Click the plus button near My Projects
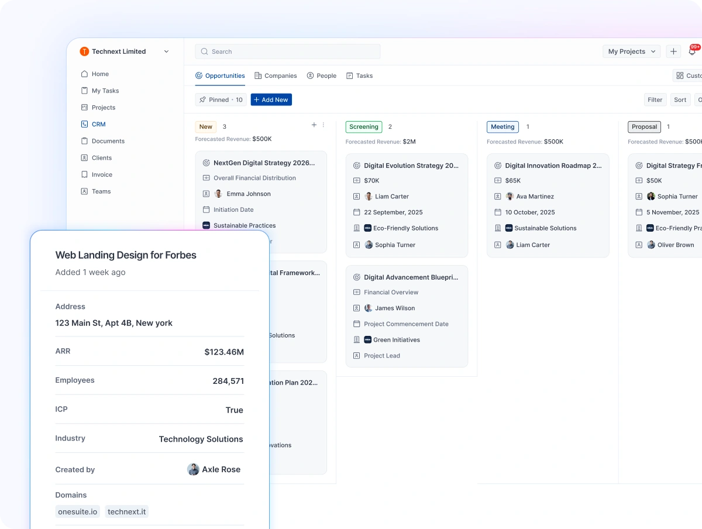The height and width of the screenshot is (529, 702). [x=673, y=51]
